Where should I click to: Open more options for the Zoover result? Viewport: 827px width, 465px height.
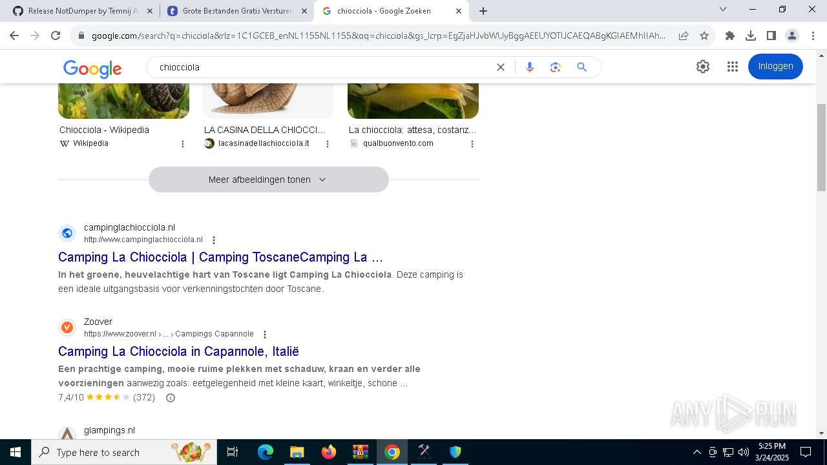click(x=264, y=335)
